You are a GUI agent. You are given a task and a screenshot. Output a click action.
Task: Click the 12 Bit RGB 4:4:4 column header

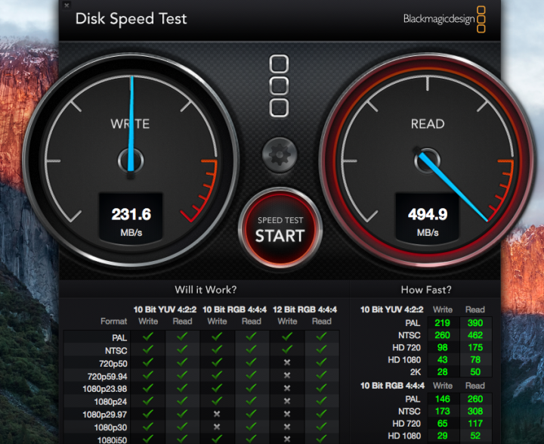304,309
